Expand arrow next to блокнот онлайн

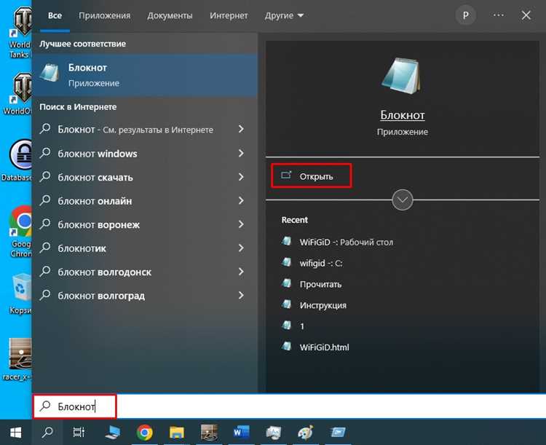(241, 200)
